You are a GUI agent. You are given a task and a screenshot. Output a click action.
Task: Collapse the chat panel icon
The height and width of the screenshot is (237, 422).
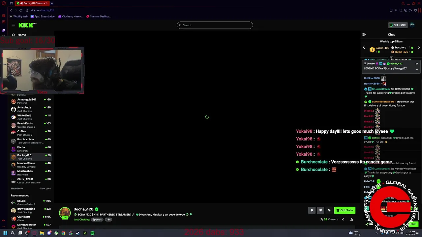[364, 35]
